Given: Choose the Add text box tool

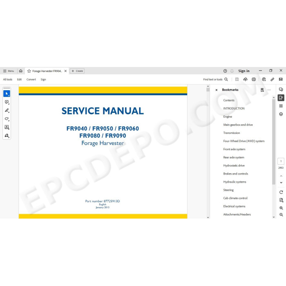Looking at the screenshot, I should pos(7,127).
